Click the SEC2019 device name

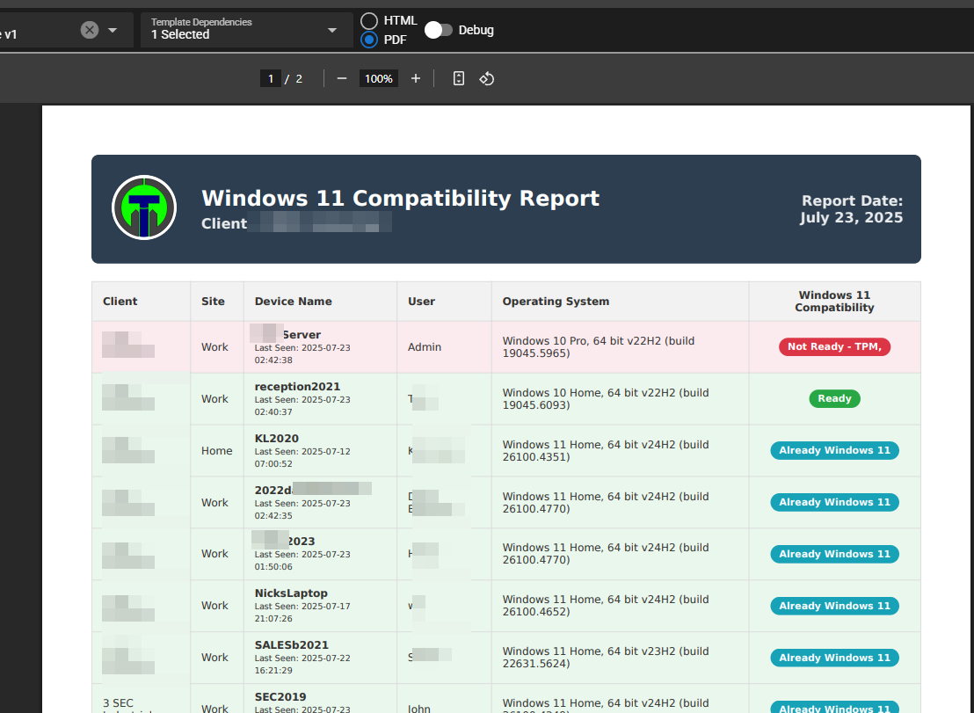280,697
